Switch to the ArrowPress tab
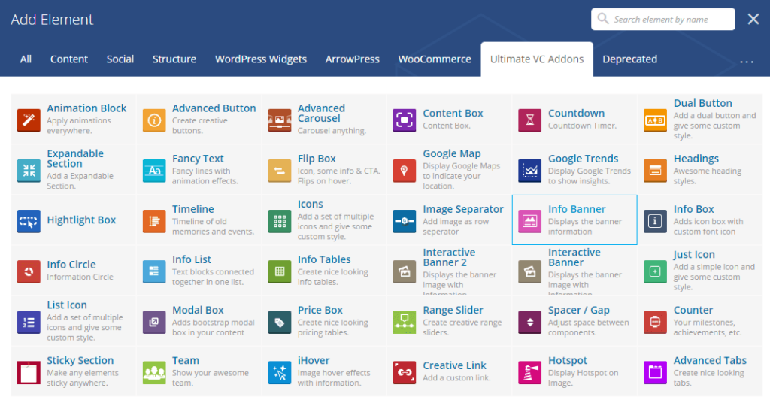 click(352, 59)
